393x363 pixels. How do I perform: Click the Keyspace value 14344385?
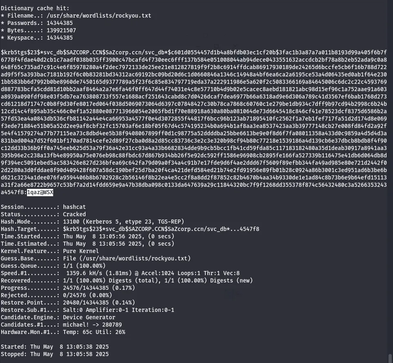pyautogui.click(x=60, y=38)
